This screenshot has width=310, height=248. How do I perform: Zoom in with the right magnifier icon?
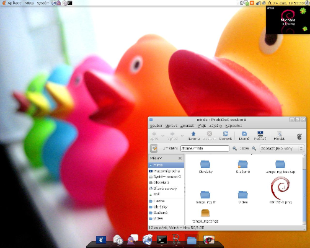tap(254, 148)
